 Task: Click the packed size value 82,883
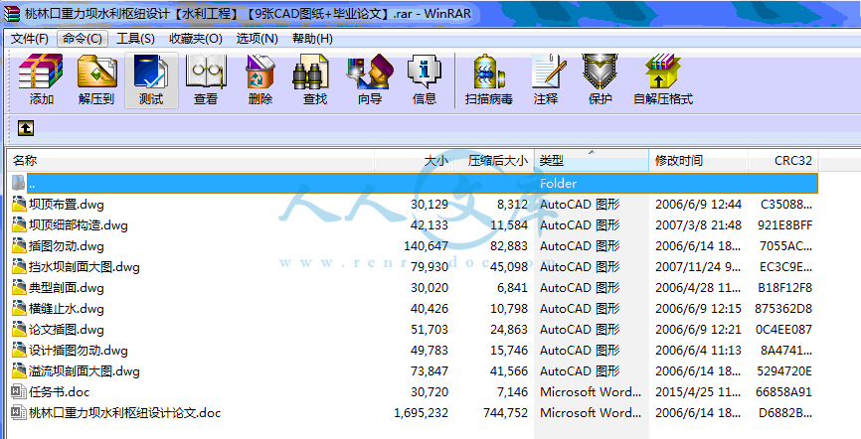[x=509, y=246]
